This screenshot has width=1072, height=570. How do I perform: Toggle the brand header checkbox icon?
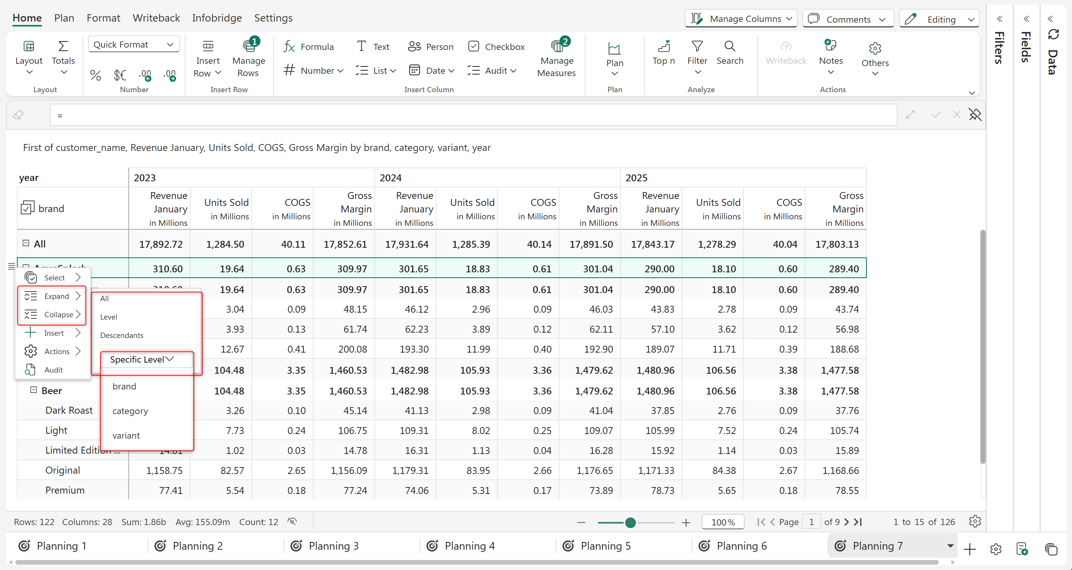[27, 208]
